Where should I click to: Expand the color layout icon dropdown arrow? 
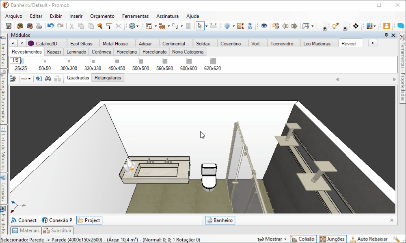point(375,26)
